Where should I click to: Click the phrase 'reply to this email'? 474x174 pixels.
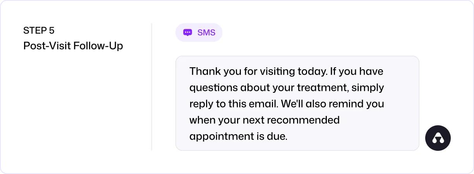click(x=234, y=104)
